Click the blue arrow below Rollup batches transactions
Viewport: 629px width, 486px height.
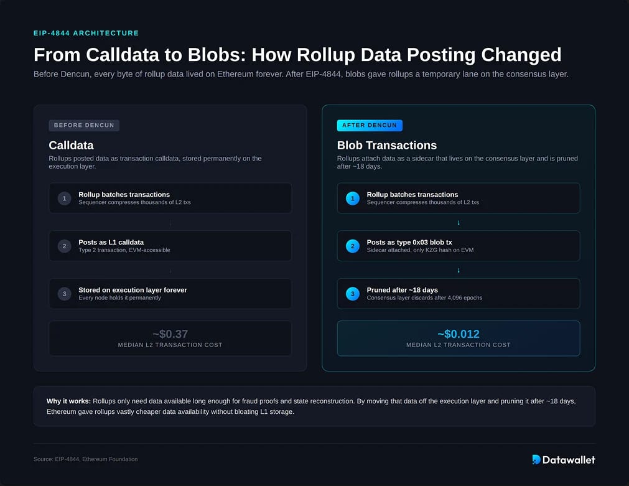459,222
